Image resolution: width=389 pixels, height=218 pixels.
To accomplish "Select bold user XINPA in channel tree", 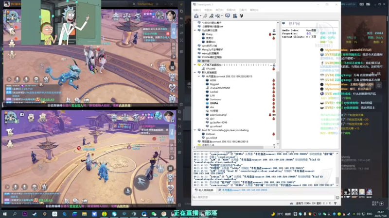I will point(214,103).
